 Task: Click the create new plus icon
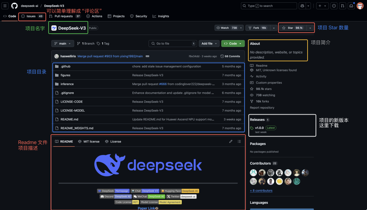[320, 6]
